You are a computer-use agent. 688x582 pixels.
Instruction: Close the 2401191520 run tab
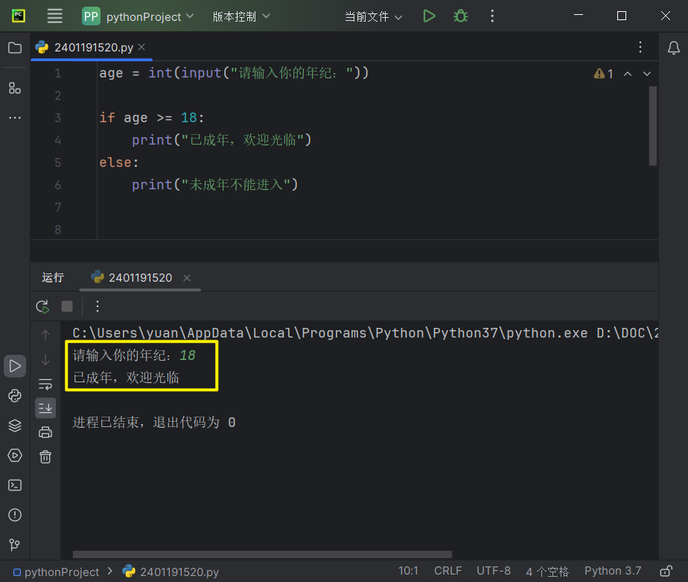point(187,278)
